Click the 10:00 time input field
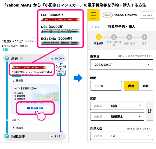Viewport: 156px width, 149px height. [106, 86]
